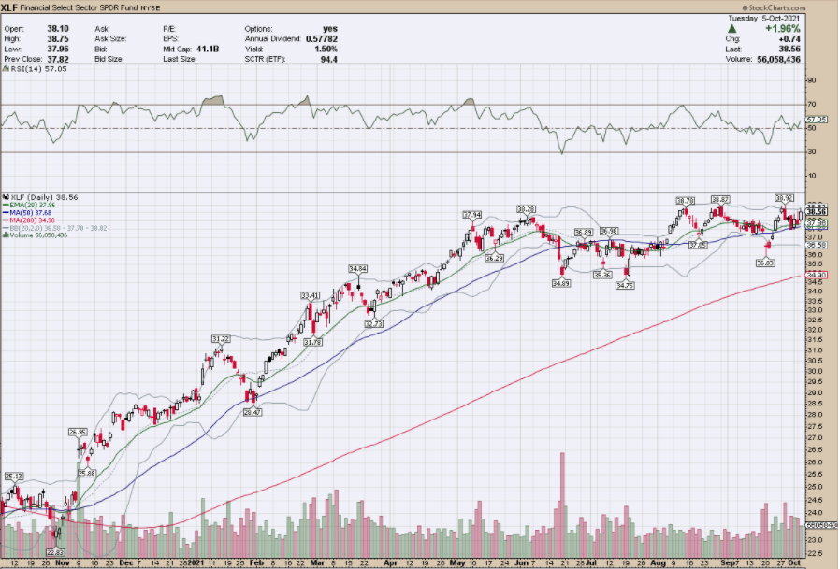Click the 22.83 lowest price annotation
The height and width of the screenshot is (569, 840).
pyautogui.click(x=55, y=552)
